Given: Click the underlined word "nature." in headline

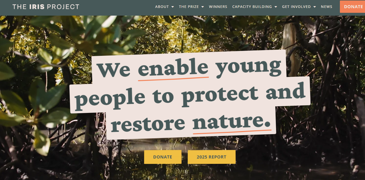Looking at the screenshot, I should click(x=232, y=122).
